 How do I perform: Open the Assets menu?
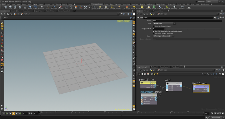click(x=25, y=2)
